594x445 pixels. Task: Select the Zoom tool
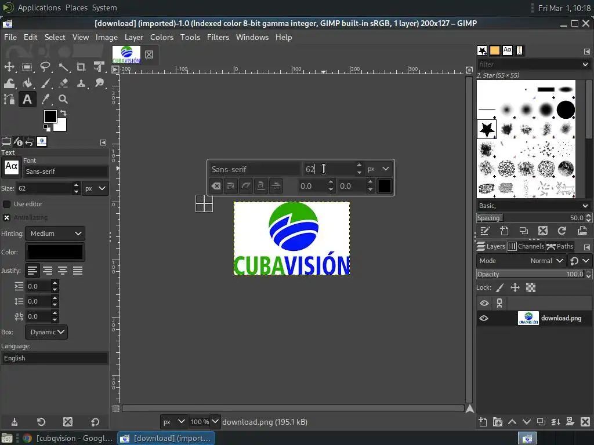63,100
